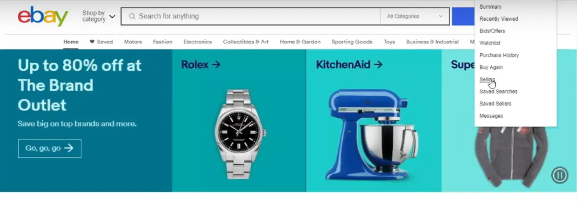Go to the Electronics category tab
577x209 pixels.
[197, 42]
